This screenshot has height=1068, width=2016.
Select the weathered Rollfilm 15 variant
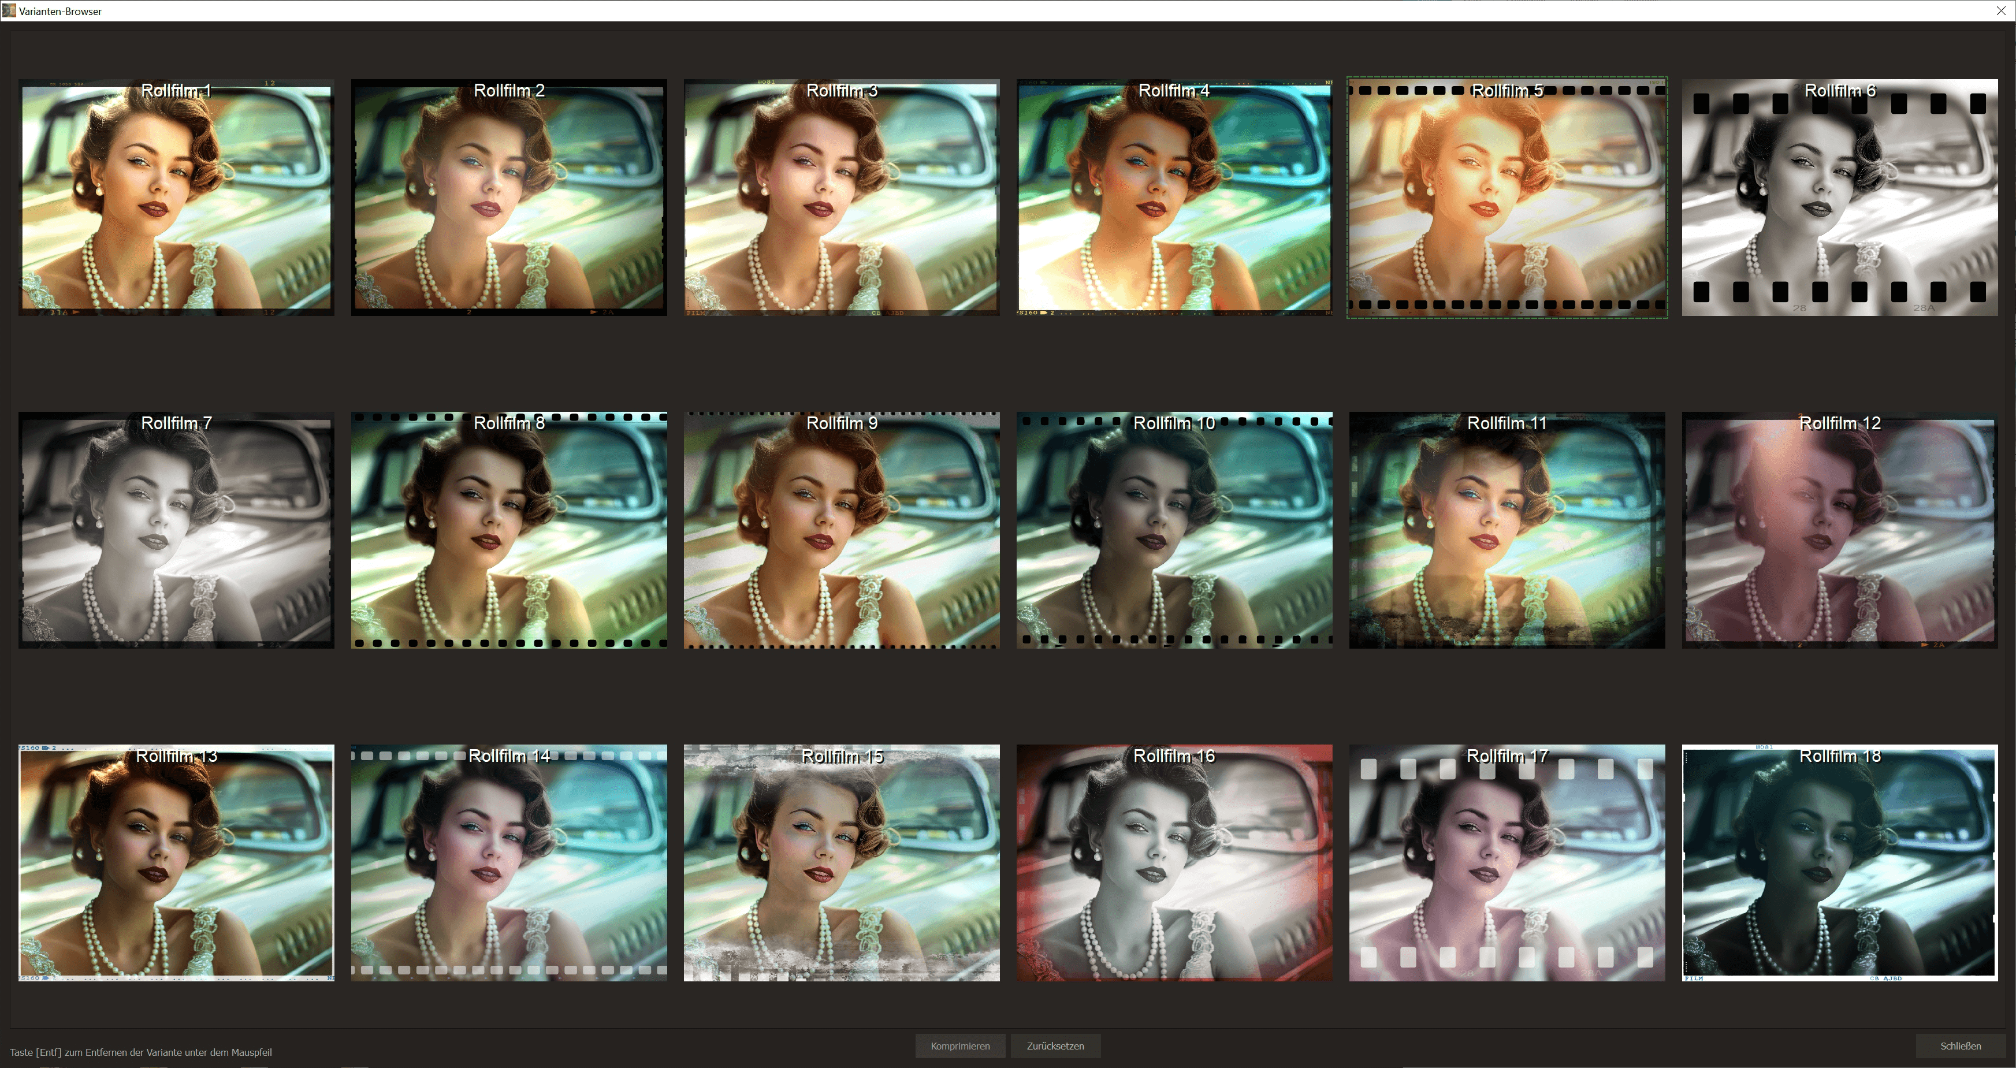(841, 862)
